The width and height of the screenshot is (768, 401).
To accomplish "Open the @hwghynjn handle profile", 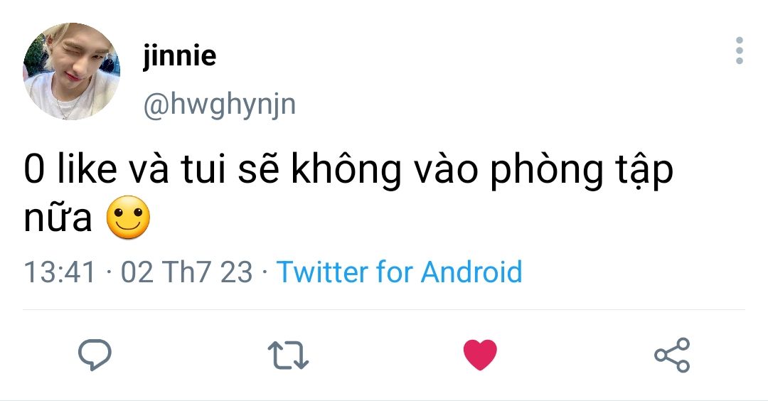I will click(220, 105).
